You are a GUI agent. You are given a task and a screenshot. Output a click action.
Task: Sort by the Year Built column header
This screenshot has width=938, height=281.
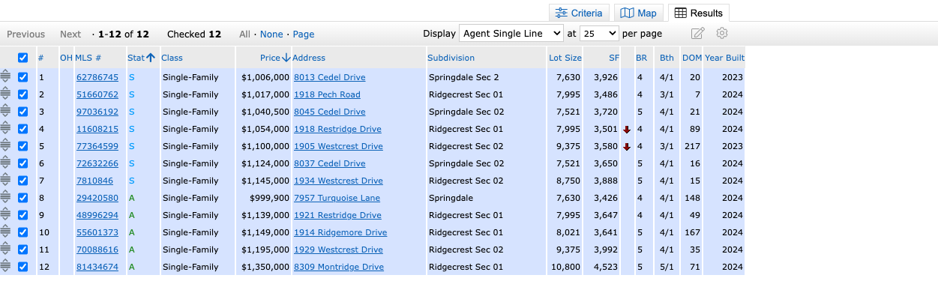(724, 58)
